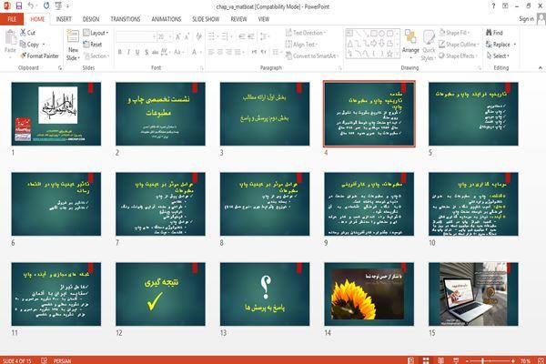Screen dimensions: 546x364
Task: Click Clear All Formatting icon
Action: coord(198,36)
